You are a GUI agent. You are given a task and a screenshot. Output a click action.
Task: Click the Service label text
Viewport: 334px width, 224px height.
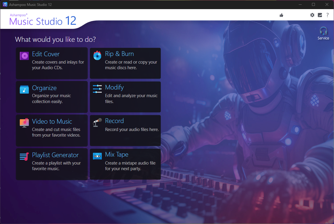click(x=323, y=38)
